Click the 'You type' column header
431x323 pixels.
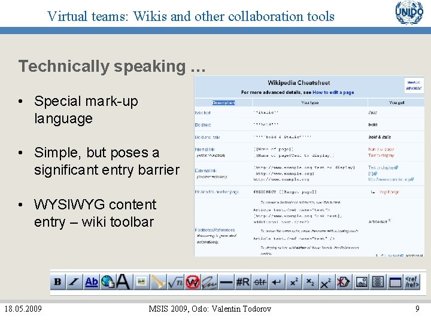[x=310, y=102]
